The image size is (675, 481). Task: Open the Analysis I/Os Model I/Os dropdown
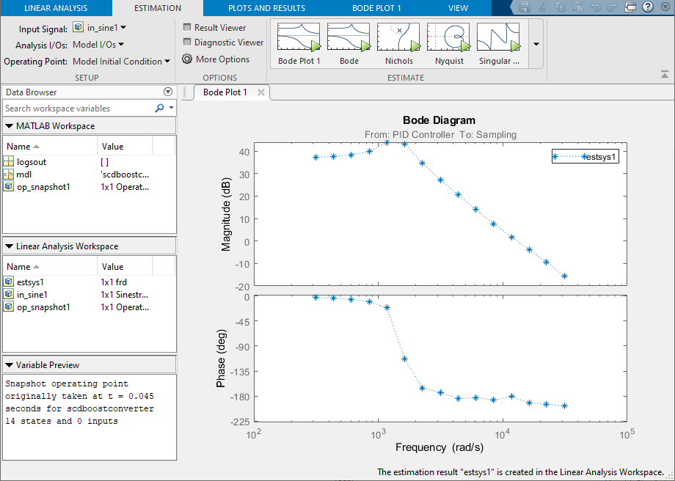coord(98,44)
